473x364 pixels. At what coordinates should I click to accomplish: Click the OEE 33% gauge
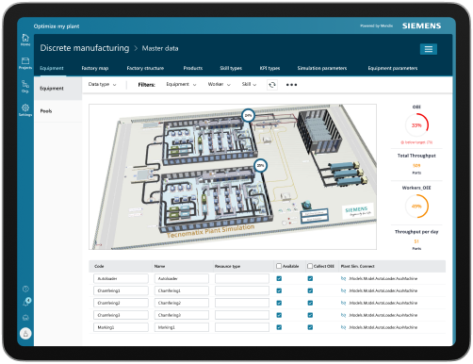coord(416,124)
